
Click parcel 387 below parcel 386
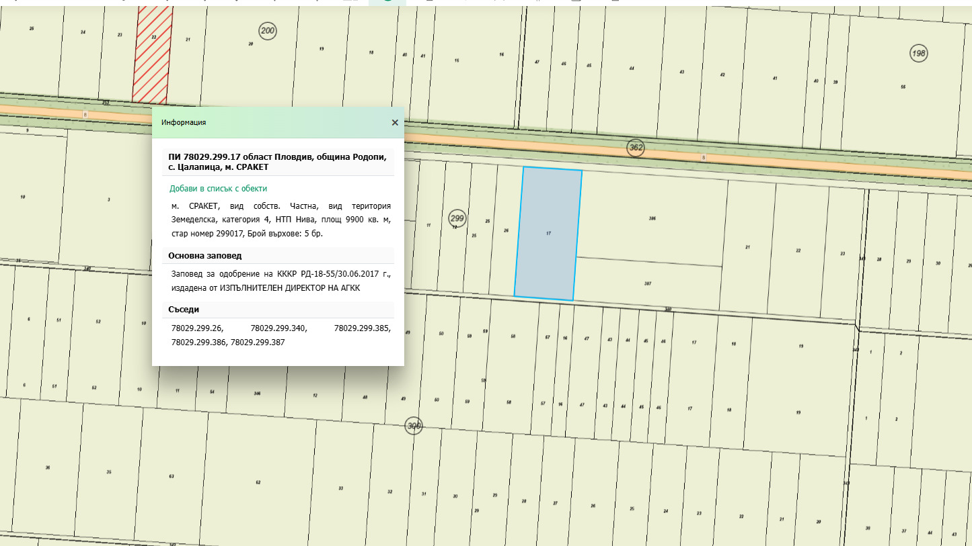pos(647,283)
